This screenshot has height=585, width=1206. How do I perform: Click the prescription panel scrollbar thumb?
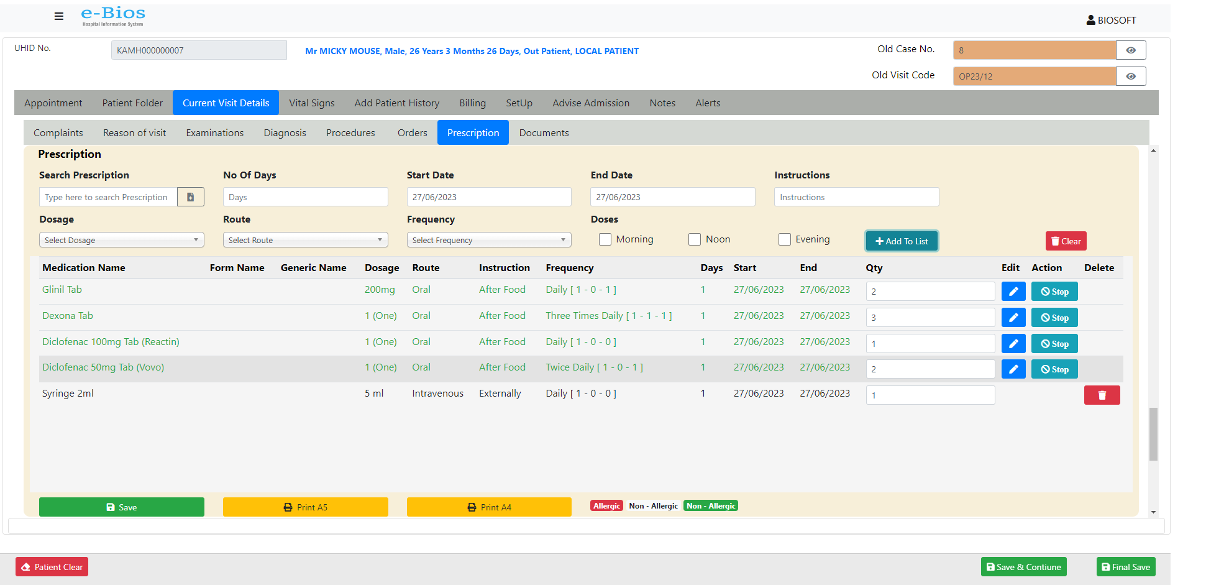point(1153,434)
